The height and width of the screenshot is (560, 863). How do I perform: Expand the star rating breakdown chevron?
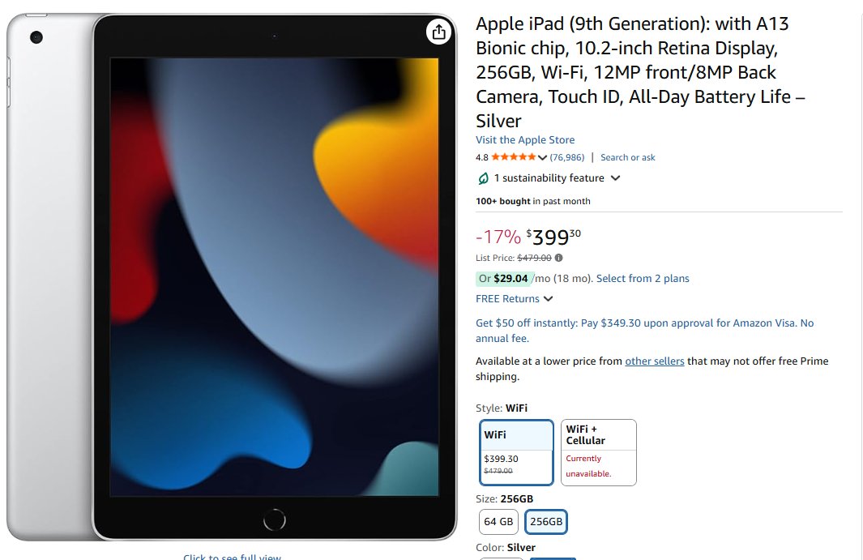pos(542,157)
